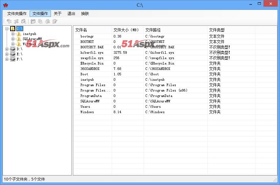Open the 文件夹操作 menu
The image size is (280, 185).
(x=17, y=14)
